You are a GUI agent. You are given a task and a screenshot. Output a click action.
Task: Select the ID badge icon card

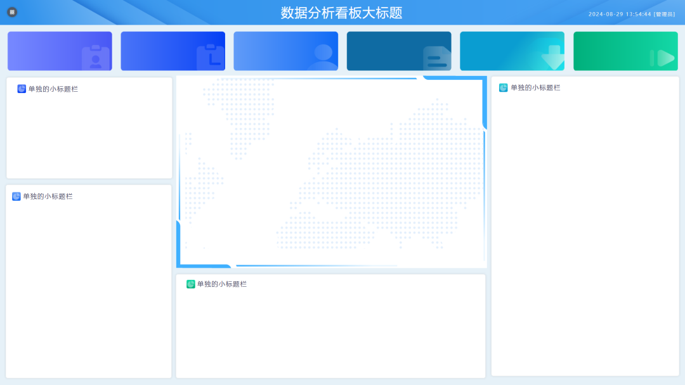click(59, 51)
